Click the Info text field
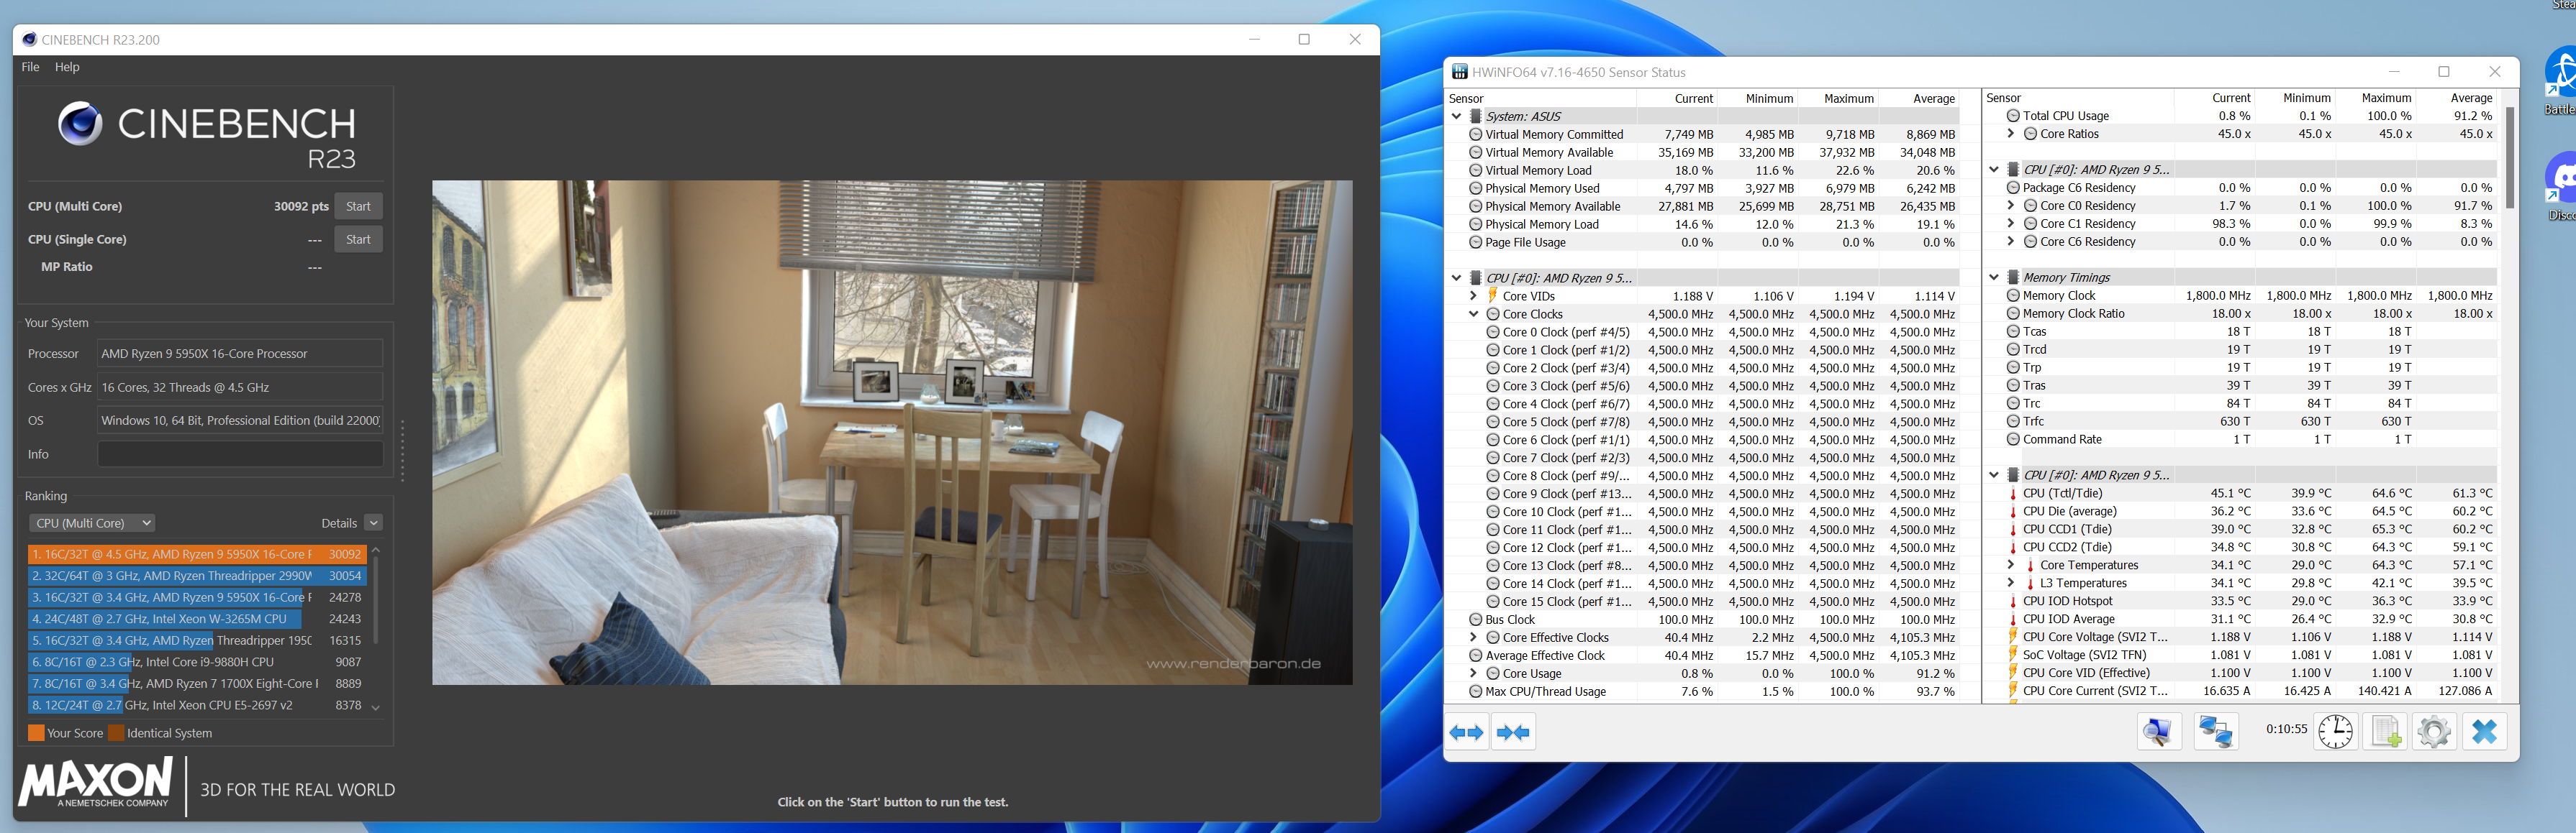2576x833 pixels. tap(240, 454)
